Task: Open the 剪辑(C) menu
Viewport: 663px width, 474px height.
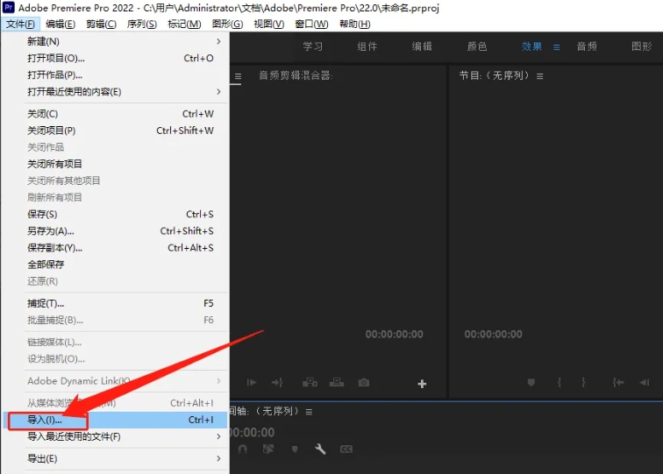Action: [101, 24]
